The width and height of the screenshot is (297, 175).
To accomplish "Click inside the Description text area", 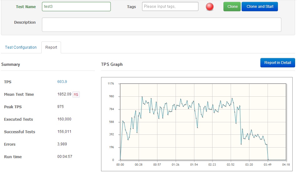I will pos(161,25).
